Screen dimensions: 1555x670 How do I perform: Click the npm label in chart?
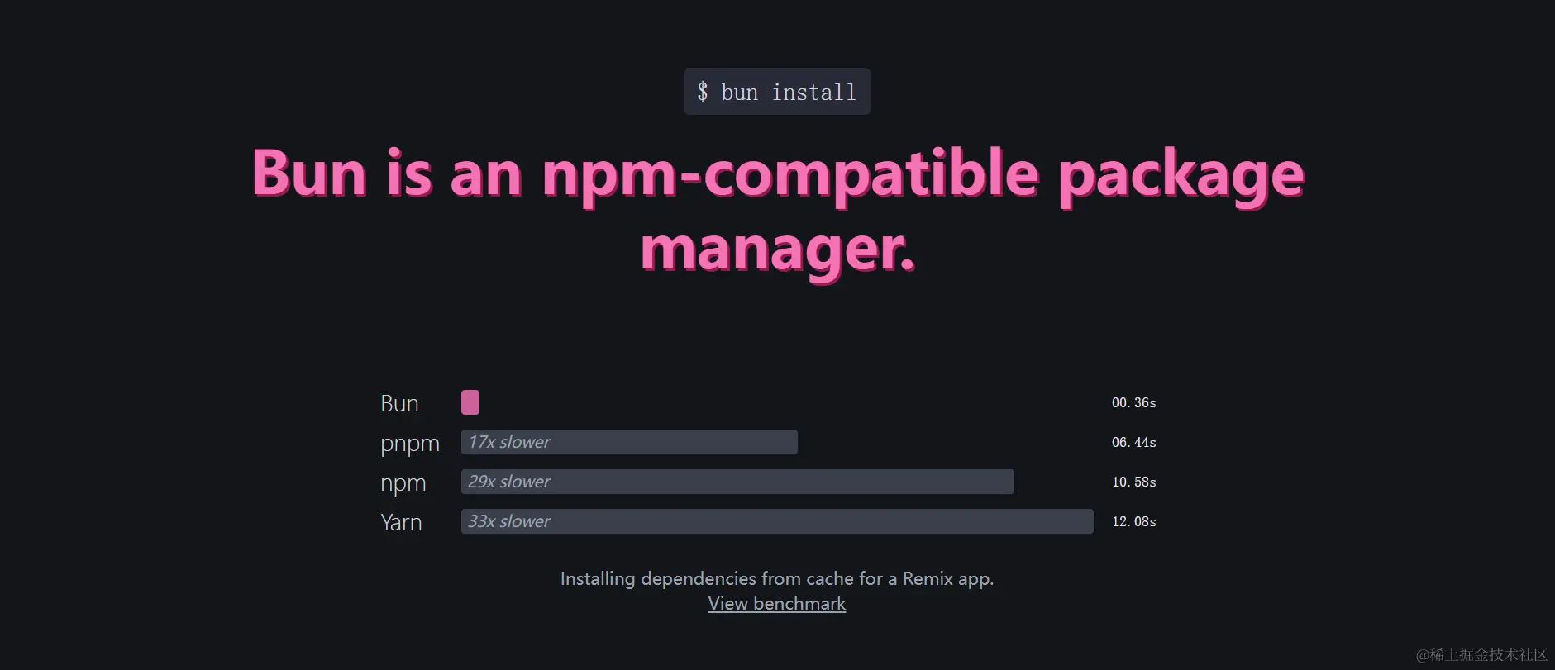tap(403, 483)
